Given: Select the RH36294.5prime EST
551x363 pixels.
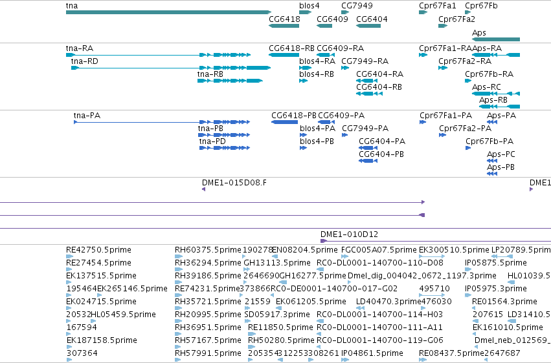Looking at the screenshot, I should (178, 270).
